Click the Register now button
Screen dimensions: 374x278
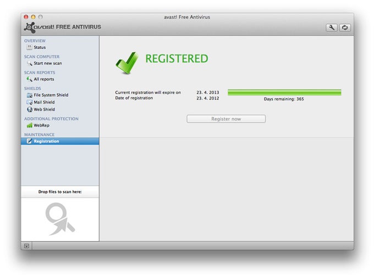226,119
